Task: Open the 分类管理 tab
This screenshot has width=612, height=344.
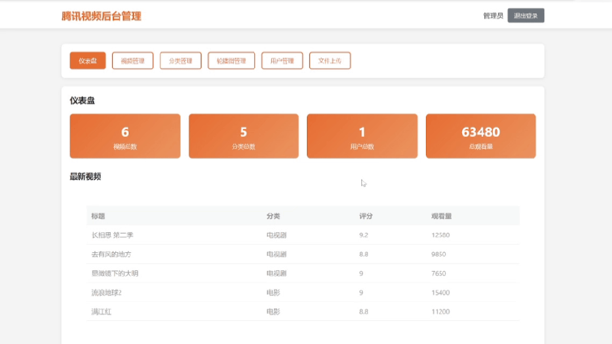Action: pos(180,61)
